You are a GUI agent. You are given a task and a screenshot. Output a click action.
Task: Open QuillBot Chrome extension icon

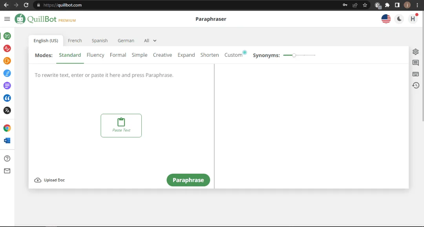point(7,128)
